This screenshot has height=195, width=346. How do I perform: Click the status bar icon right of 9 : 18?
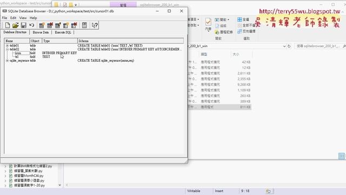[268, 191]
